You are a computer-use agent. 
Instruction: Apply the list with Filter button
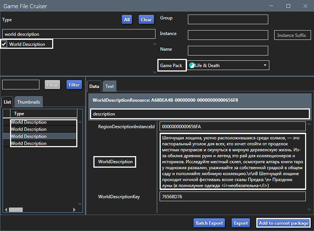pyautogui.click(x=74, y=85)
